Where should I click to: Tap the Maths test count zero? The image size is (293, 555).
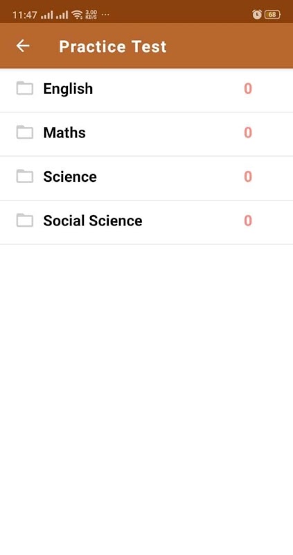(248, 133)
